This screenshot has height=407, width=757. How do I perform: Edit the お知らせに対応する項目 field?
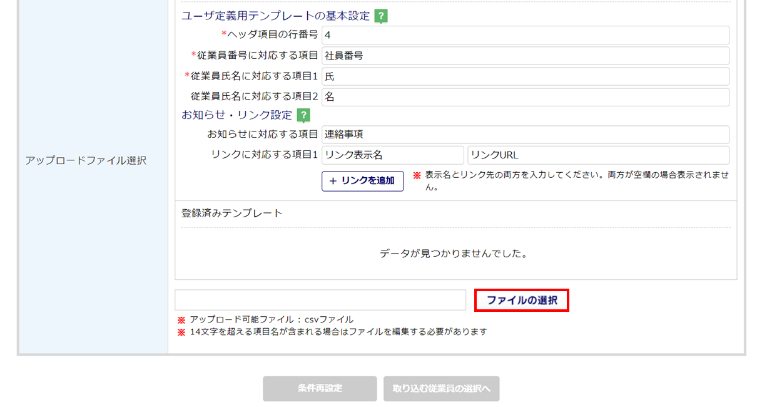(x=526, y=135)
